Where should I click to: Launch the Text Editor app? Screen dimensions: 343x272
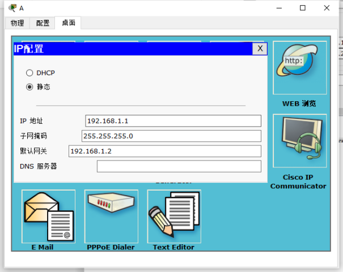(174, 216)
